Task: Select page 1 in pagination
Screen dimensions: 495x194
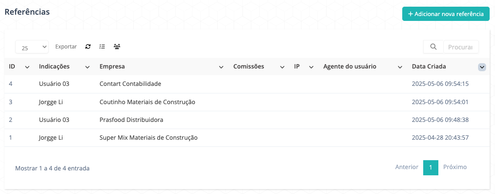Action: coord(431,168)
